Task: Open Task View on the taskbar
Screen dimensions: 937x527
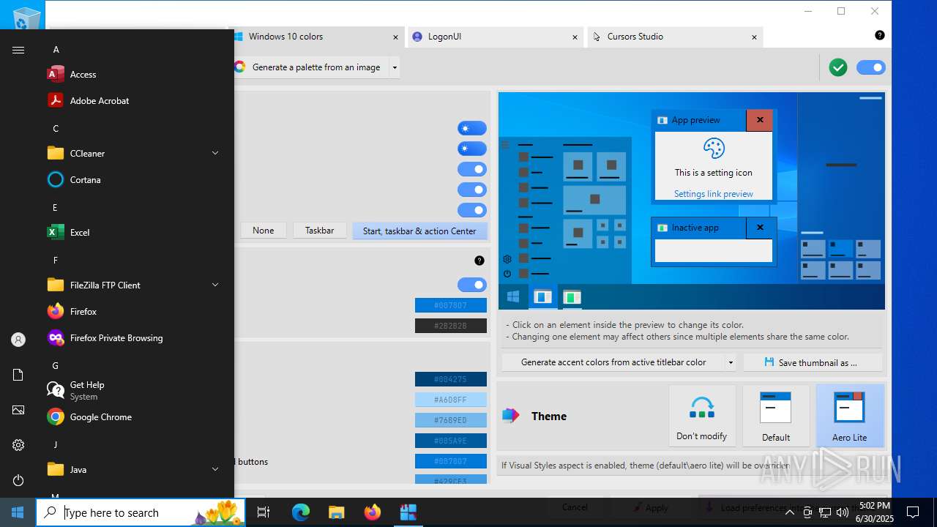Action: click(264, 512)
